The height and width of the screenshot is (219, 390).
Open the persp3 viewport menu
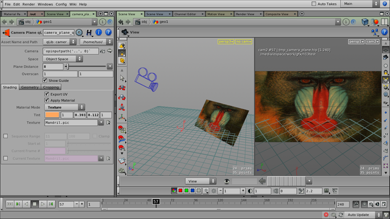pyautogui.click(x=225, y=41)
